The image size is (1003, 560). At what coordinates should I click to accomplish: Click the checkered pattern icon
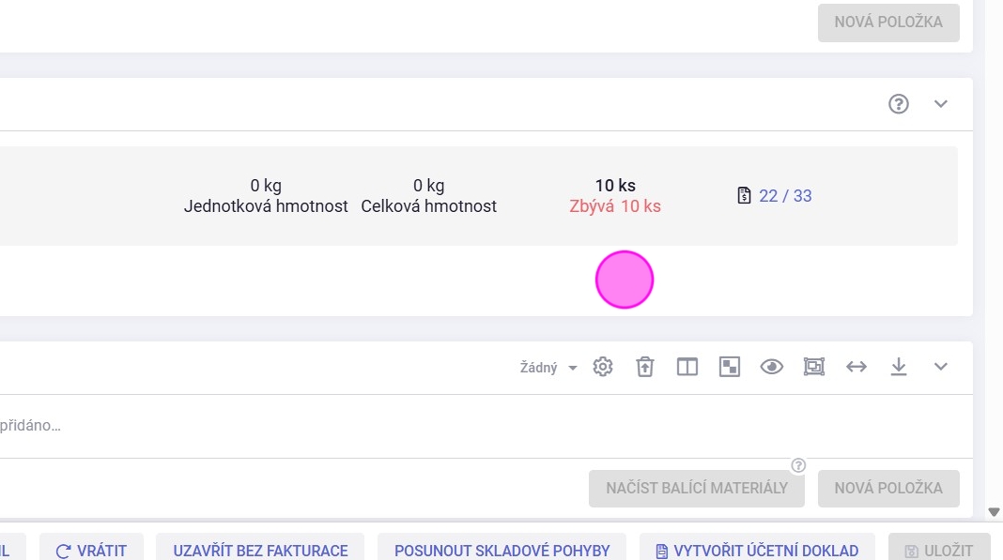click(730, 367)
